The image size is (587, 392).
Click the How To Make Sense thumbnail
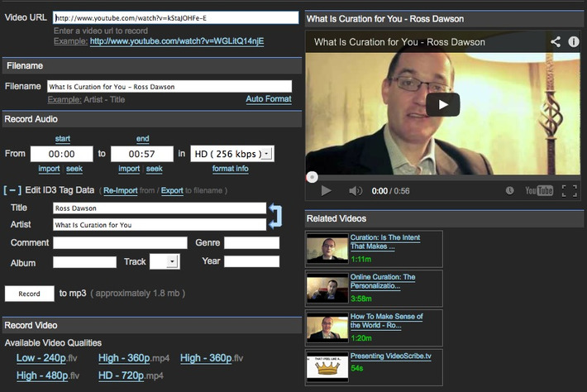coord(327,327)
